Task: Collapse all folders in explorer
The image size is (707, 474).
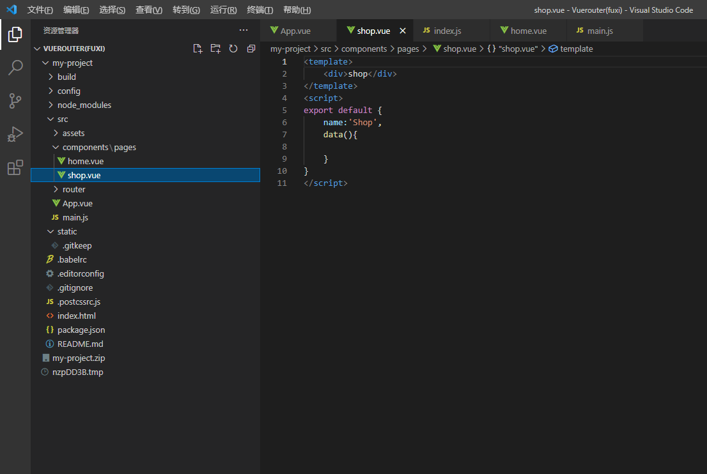Action: click(x=251, y=49)
